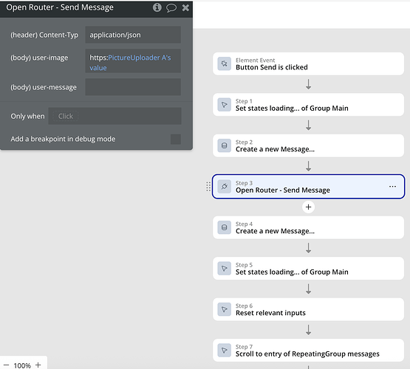Screen dimensions: 410x369
Task: Click the Step 4 database icon
Action: coord(225,227)
